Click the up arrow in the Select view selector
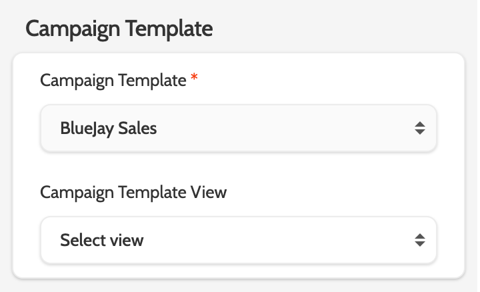The height and width of the screenshot is (292, 480). 419,235
